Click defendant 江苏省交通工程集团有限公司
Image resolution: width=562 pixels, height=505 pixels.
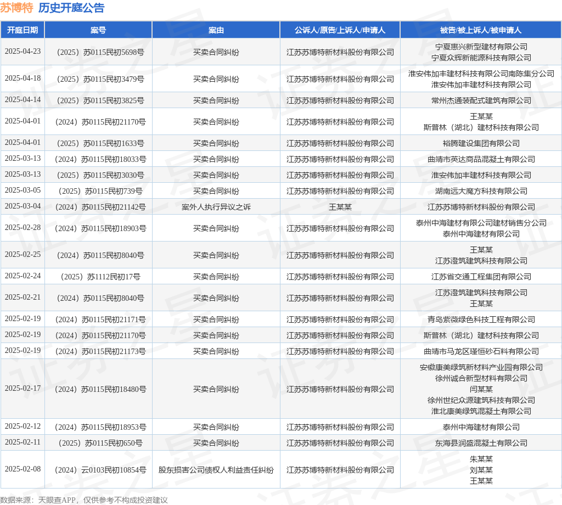click(x=481, y=277)
